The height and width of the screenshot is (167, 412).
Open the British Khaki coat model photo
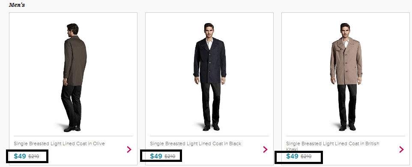click(x=346, y=77)
